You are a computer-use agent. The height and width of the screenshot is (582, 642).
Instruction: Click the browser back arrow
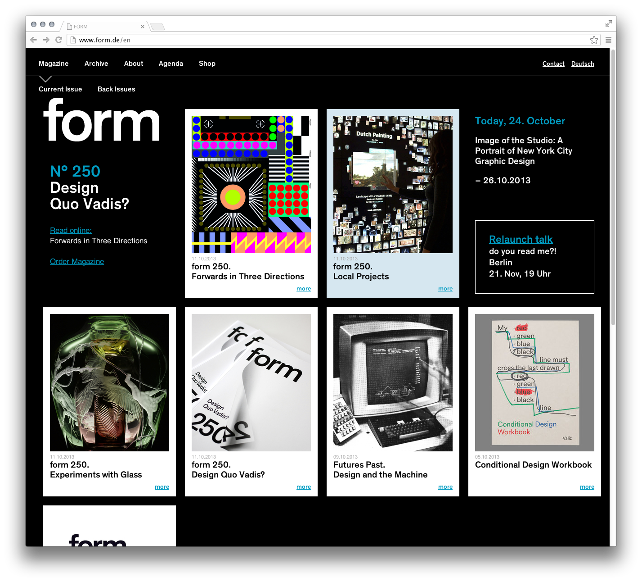[33, 40]
